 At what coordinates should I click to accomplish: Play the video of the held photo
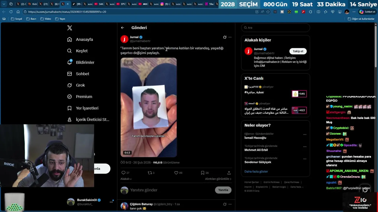coord(149,107)
